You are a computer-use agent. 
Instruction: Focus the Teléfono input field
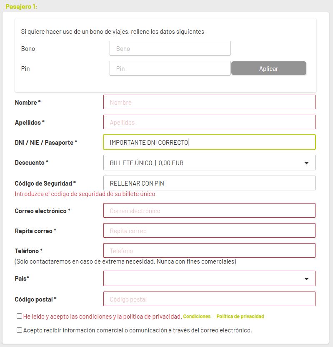[209, 251]
